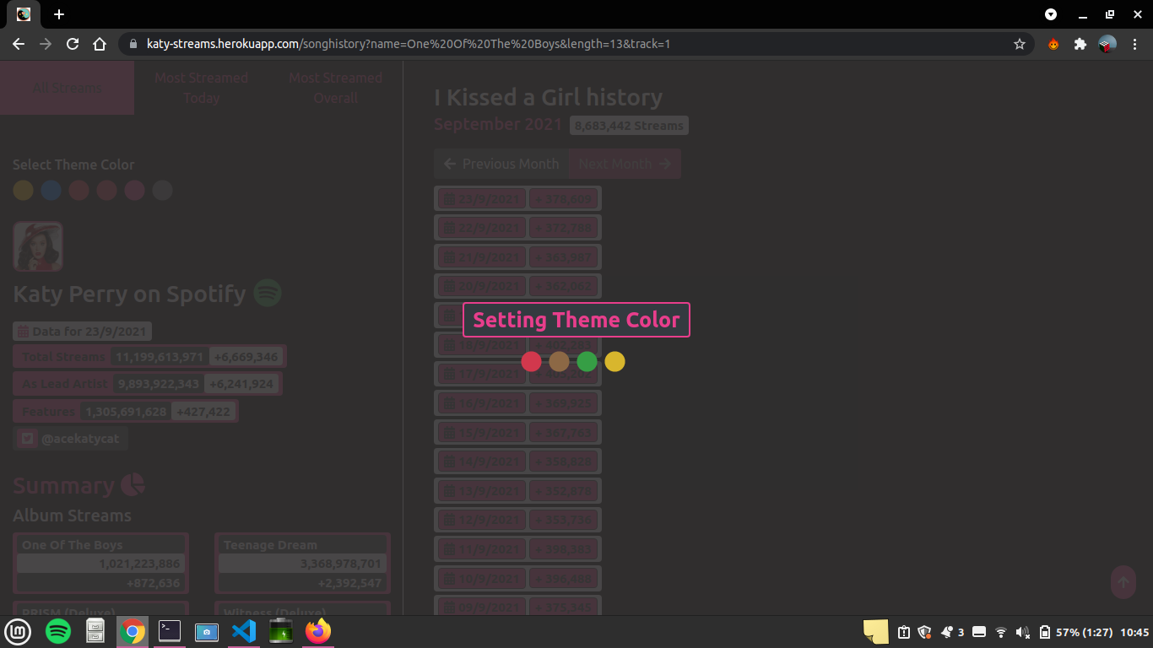Viewport: 1153px width, 648px height.
Task: Open the notifications bell showing 3
Action: (952, 632)
